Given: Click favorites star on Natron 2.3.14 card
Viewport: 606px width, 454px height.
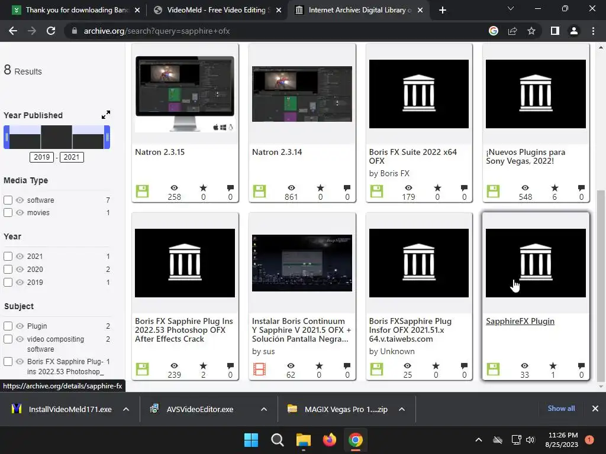Looking at the screenshot, I should (320, 188).
